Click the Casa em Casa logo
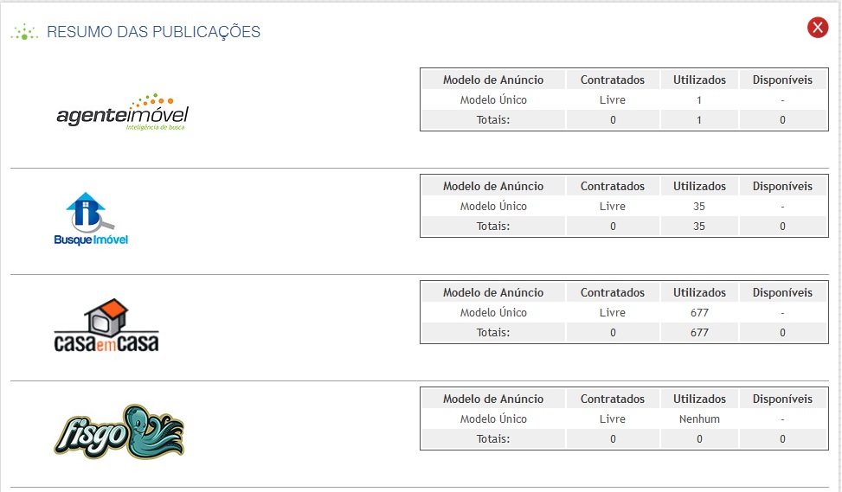The image size is (842, 492). click(x=106, y=326)
